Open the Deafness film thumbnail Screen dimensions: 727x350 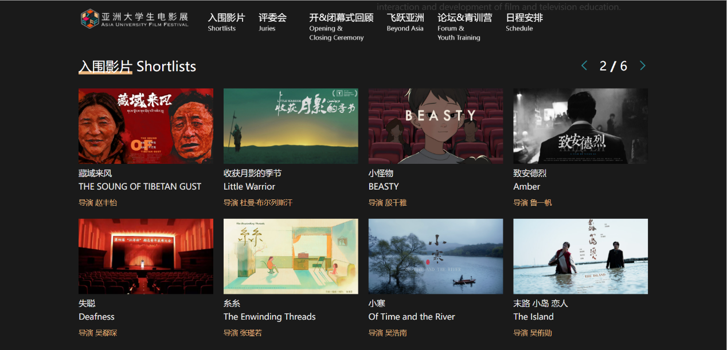[146, 256]
